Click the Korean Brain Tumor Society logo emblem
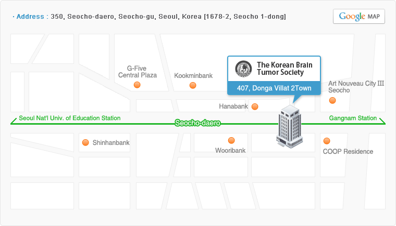 pyautogui.click(x=243, y=69)
